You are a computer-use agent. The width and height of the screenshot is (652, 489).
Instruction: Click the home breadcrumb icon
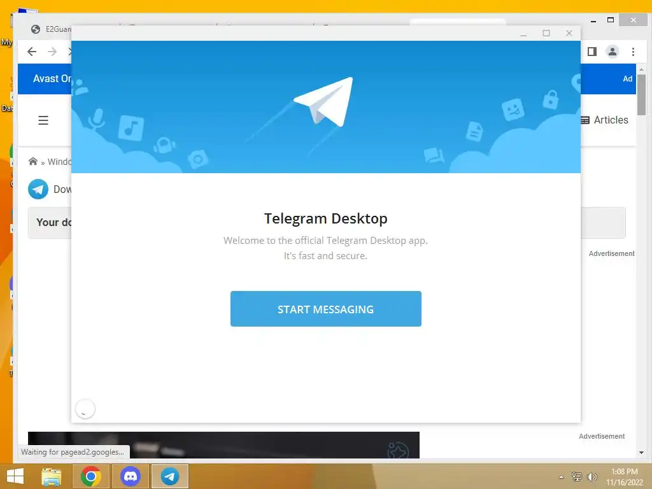click(33, 161)
